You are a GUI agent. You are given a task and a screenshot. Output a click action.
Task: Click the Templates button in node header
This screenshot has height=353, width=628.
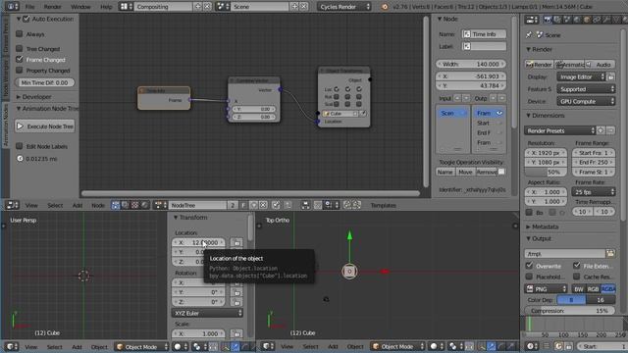(x=383, y=205)
